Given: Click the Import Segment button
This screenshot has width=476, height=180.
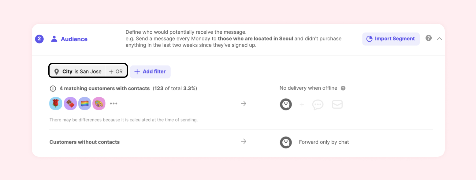Looking at the screenshot, I should click(x=391, y=39).
